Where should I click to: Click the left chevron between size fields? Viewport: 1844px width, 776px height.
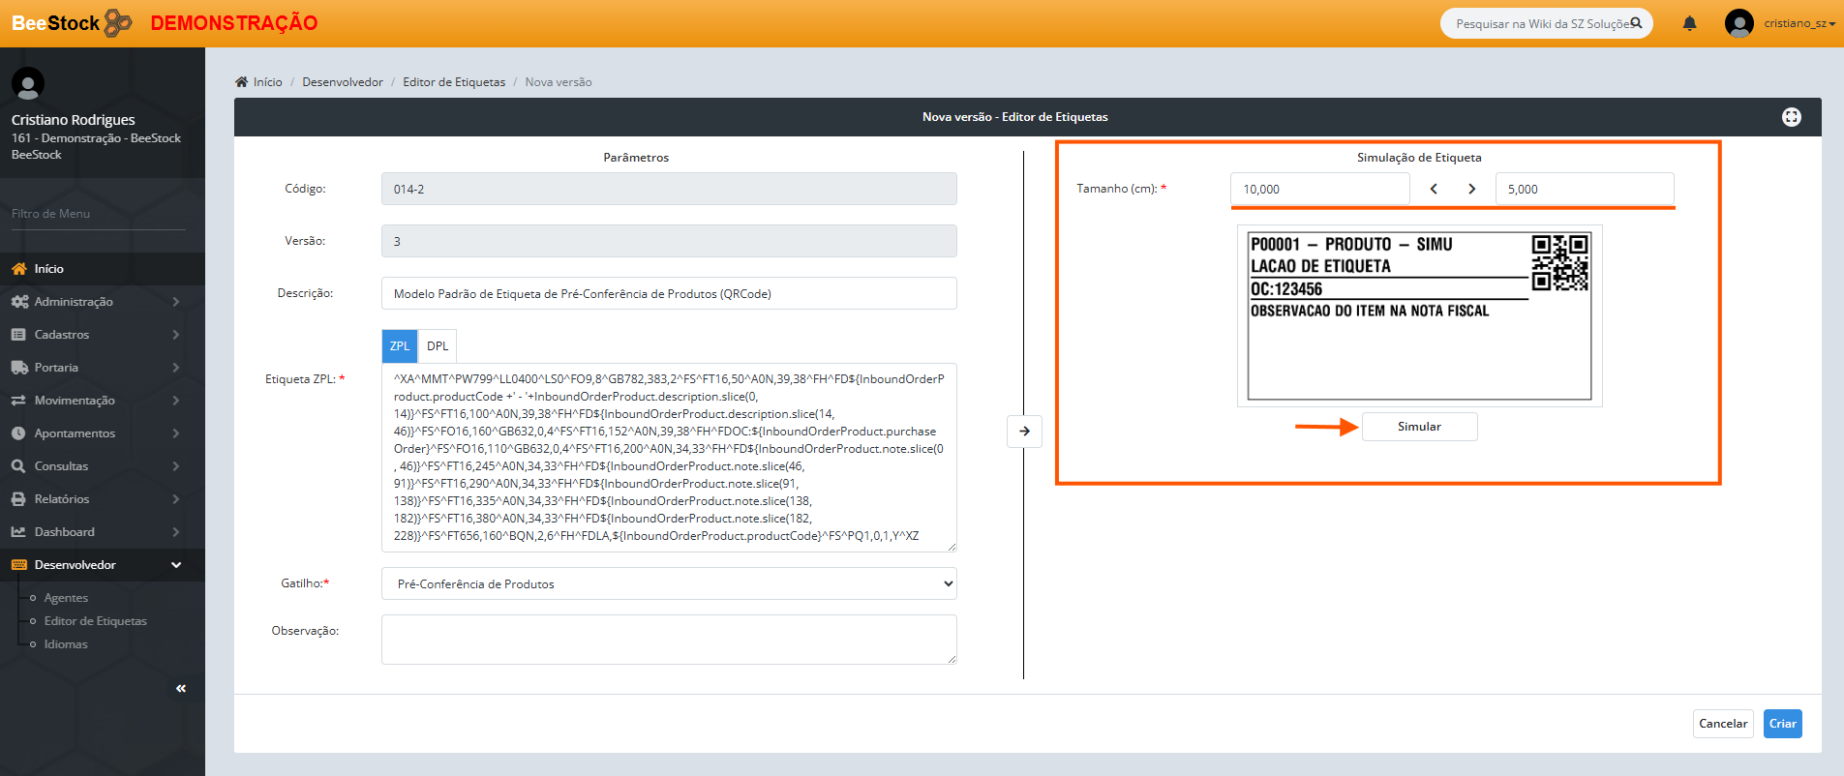tap(1434, 189)
